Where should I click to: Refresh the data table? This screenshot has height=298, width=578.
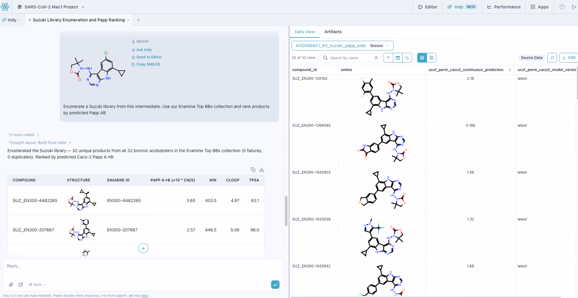tap(552, 58)
